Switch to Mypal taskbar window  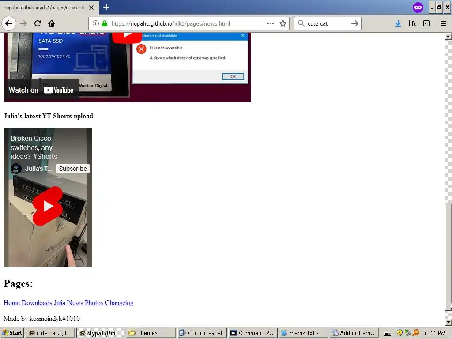[101, 333]
